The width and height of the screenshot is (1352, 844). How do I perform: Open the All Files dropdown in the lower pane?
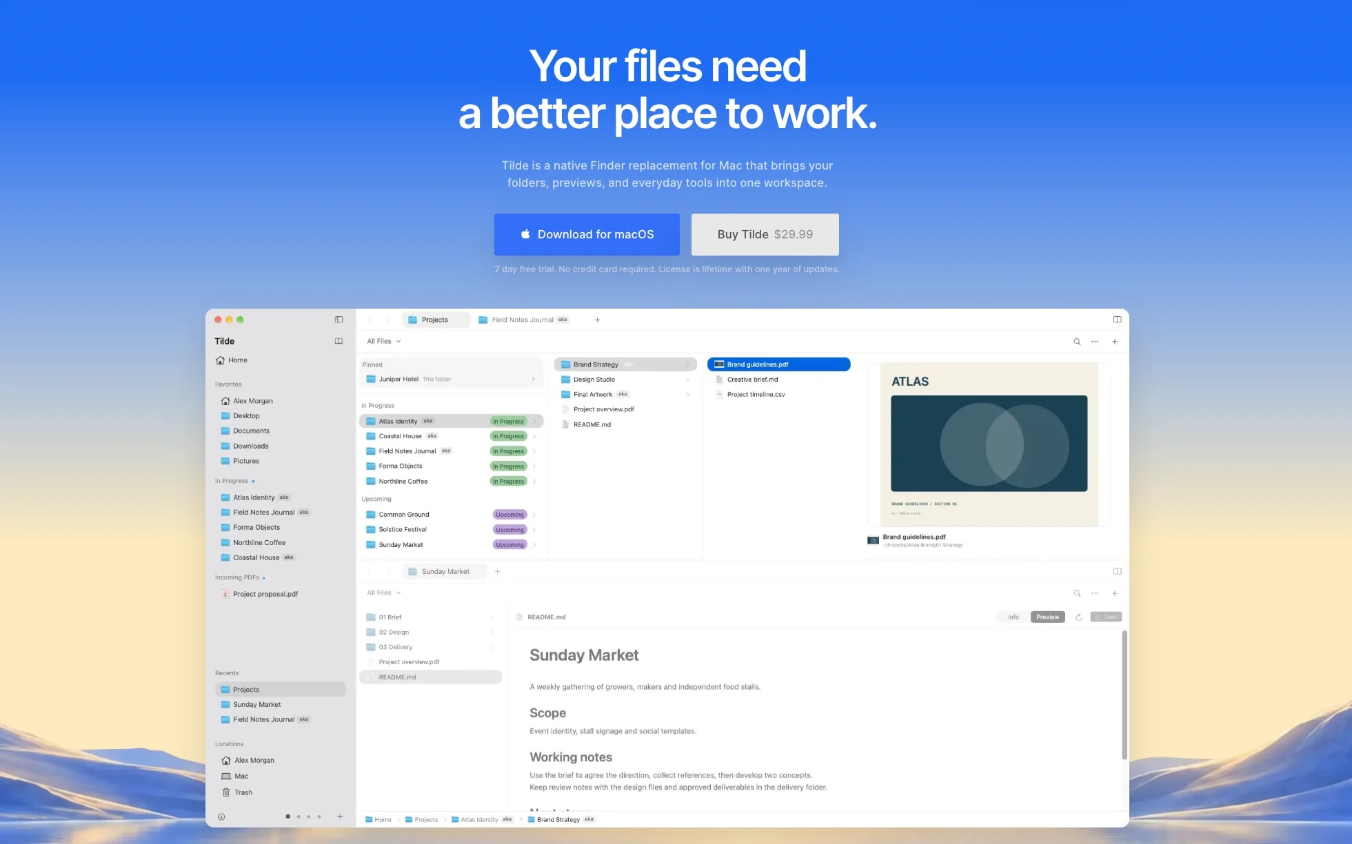click(383, 593)
